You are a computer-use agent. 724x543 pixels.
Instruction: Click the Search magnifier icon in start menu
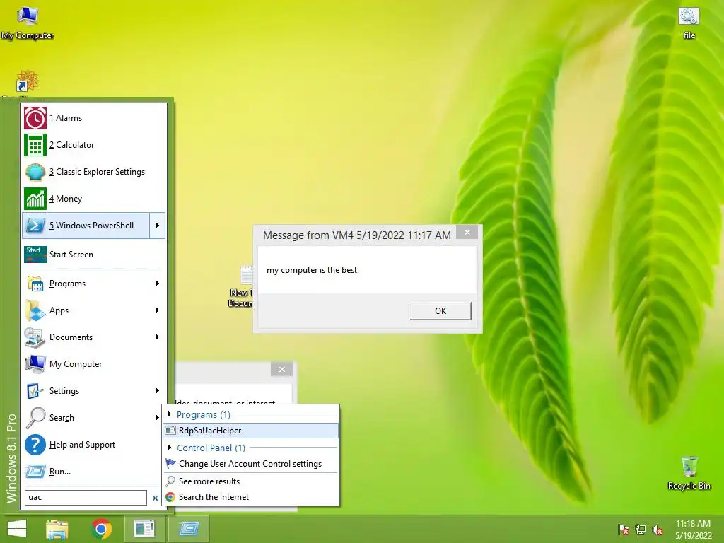pos(35,417)
